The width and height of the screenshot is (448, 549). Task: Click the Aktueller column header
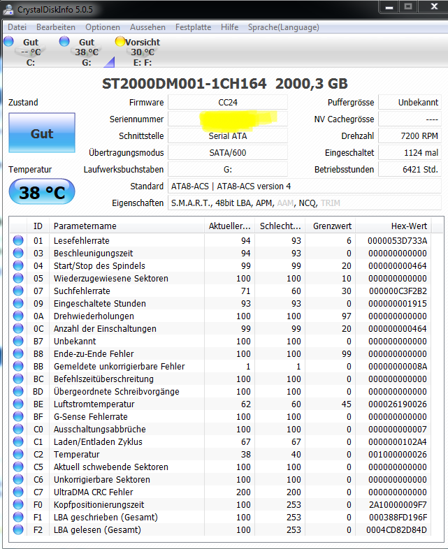click(230, 226)
